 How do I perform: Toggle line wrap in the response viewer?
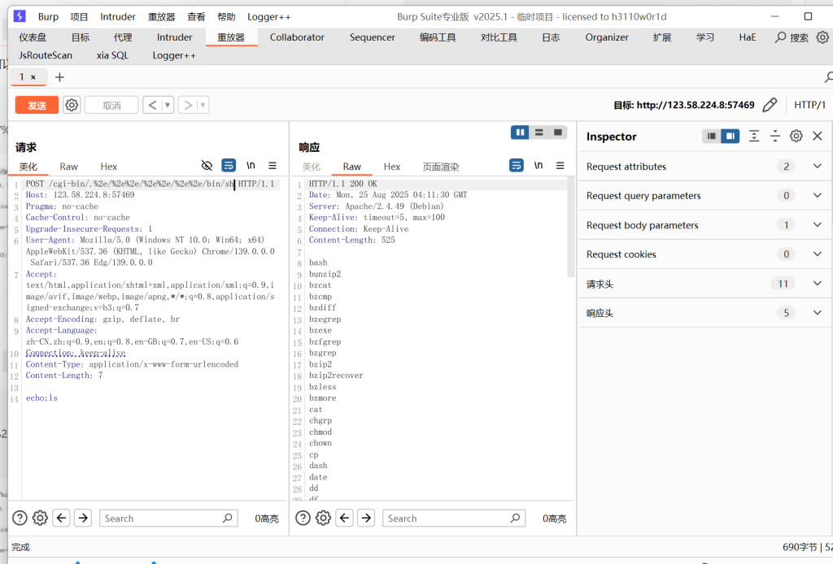click(517, 166)
